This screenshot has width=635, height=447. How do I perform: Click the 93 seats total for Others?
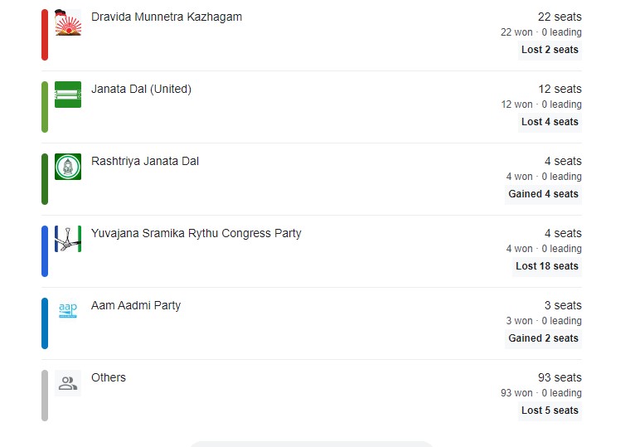pos(560,377)
